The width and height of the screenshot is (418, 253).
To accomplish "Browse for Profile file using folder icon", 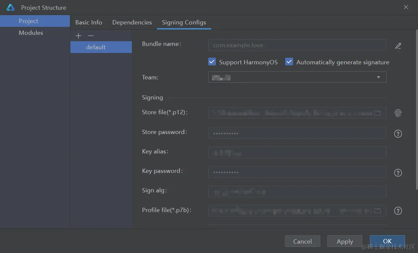I will click(378, 210).
